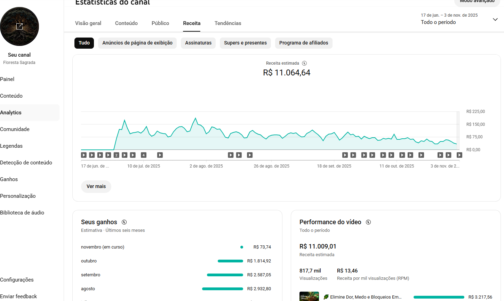Screen dimensions: 504x301
Task: Go to Biblioteca de áudio in sidebar
Action: pos(22,213)
